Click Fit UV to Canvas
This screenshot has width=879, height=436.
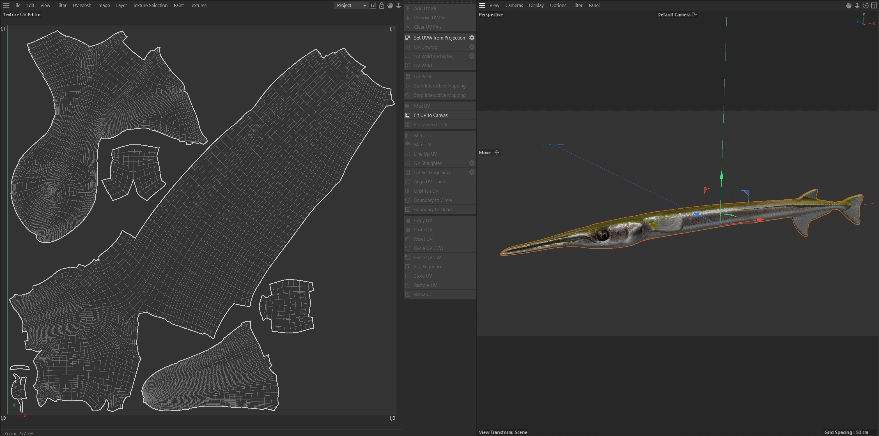tap(431, 115)
